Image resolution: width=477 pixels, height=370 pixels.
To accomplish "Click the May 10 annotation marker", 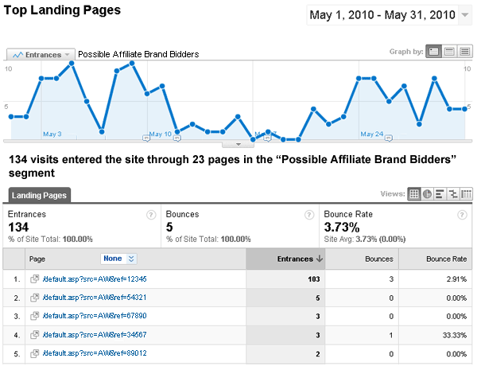I will [145, 138].
